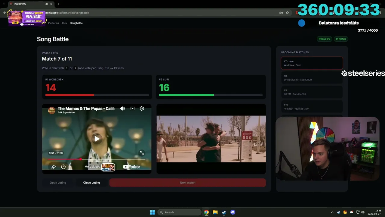Click the In match status badge
This screenshot has height=217, width=385.
[341, 39]
